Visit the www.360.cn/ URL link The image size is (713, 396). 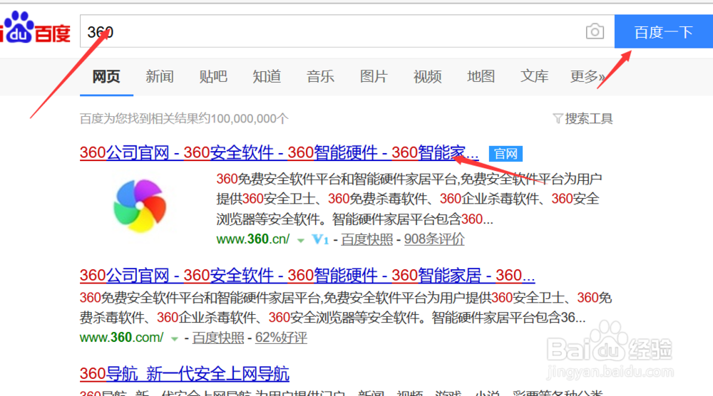(x=253, y=239)
